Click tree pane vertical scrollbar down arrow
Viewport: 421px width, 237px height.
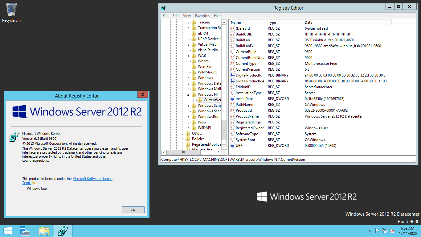click(x=224, y=147)
